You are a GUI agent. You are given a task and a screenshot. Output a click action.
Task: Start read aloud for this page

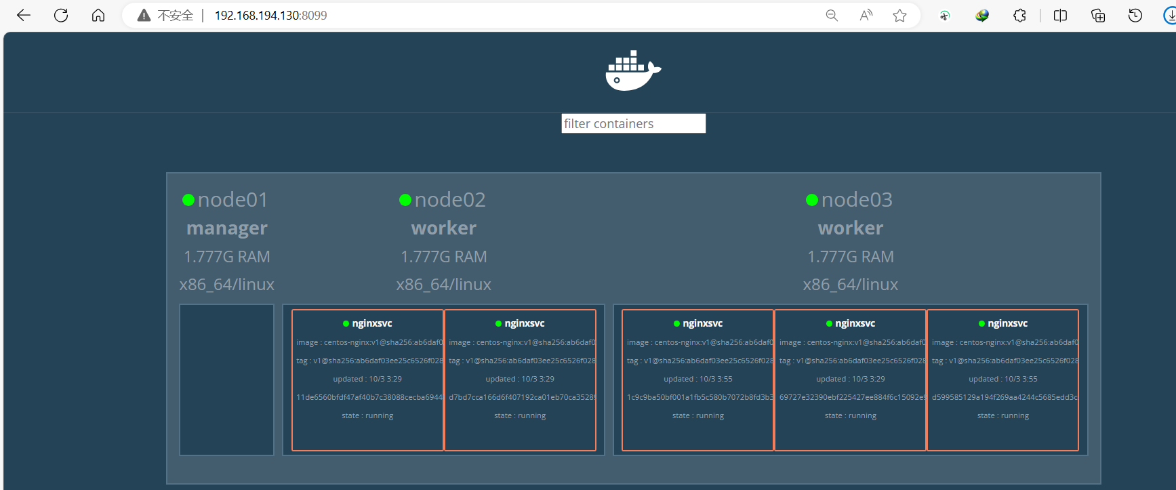[866, 16]
